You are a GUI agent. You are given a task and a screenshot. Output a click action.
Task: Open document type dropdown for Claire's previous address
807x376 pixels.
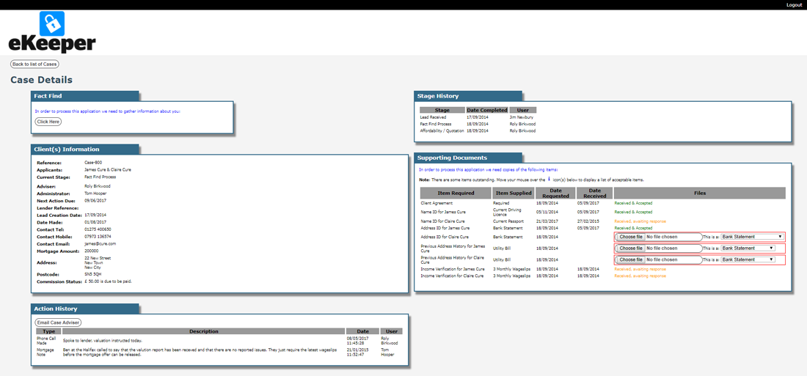click(748, 259)
